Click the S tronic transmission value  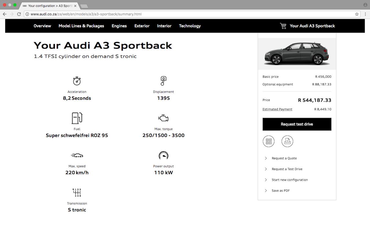(x=77, y=210)
